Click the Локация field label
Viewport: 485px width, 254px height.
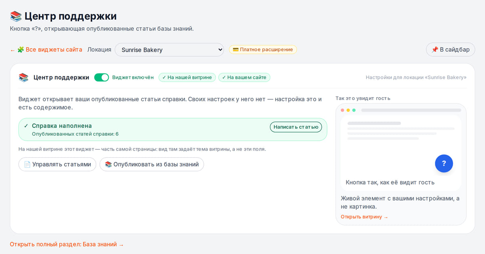tap(99, 50)
